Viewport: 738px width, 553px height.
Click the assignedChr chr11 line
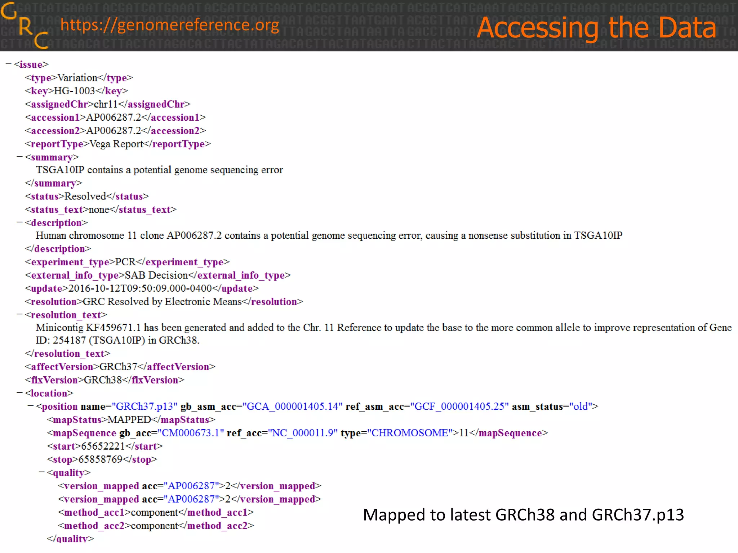[x=107, y=104]
